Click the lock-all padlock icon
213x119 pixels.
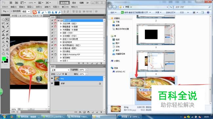coord(66,74)
